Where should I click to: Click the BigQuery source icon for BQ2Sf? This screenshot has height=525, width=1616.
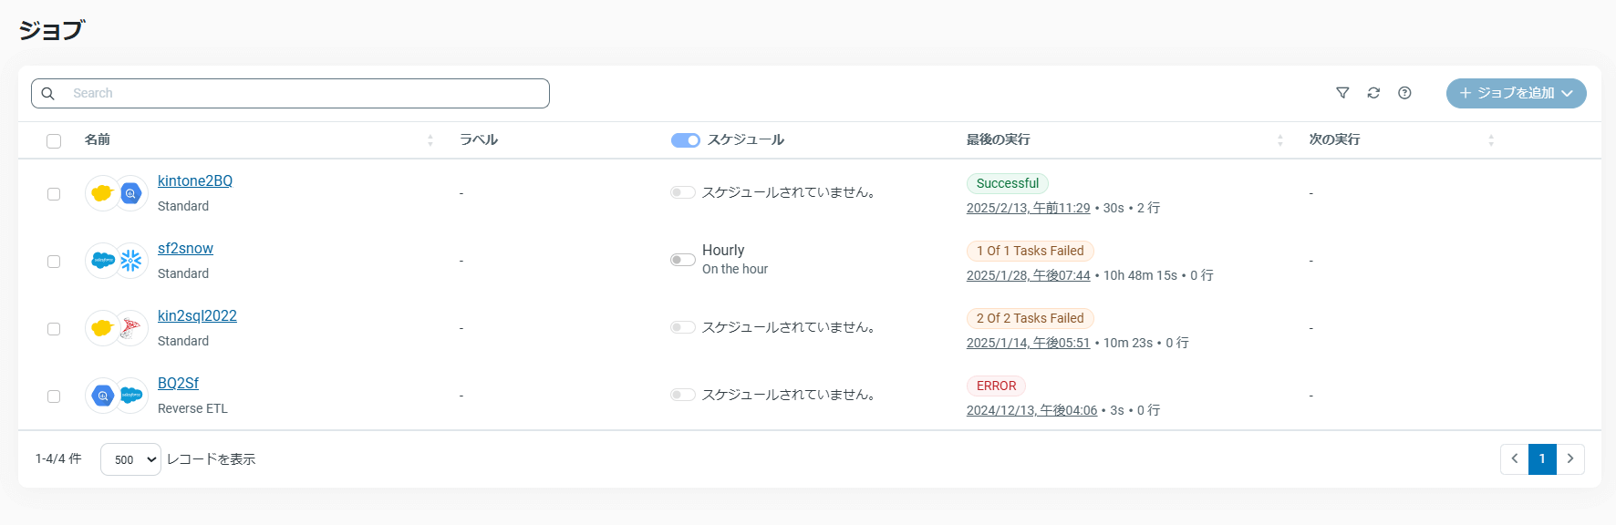[103, 396]
